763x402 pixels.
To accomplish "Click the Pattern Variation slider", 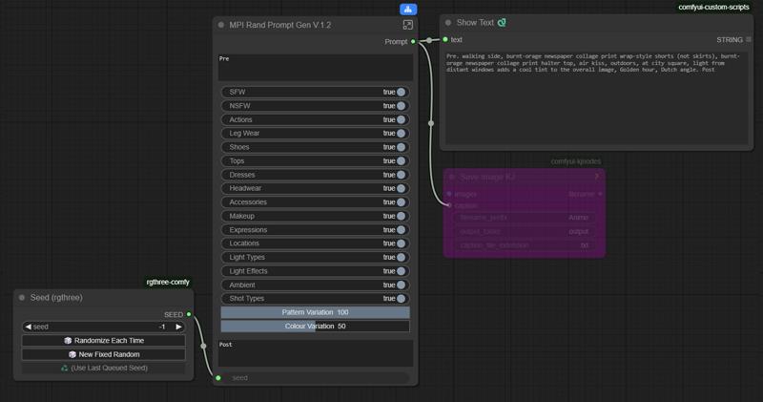I will 315,312.
